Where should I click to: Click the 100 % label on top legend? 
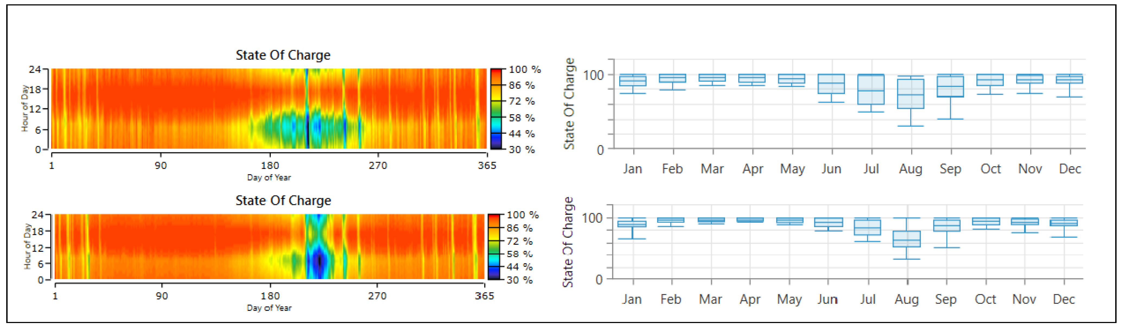[x=525, y=70]
